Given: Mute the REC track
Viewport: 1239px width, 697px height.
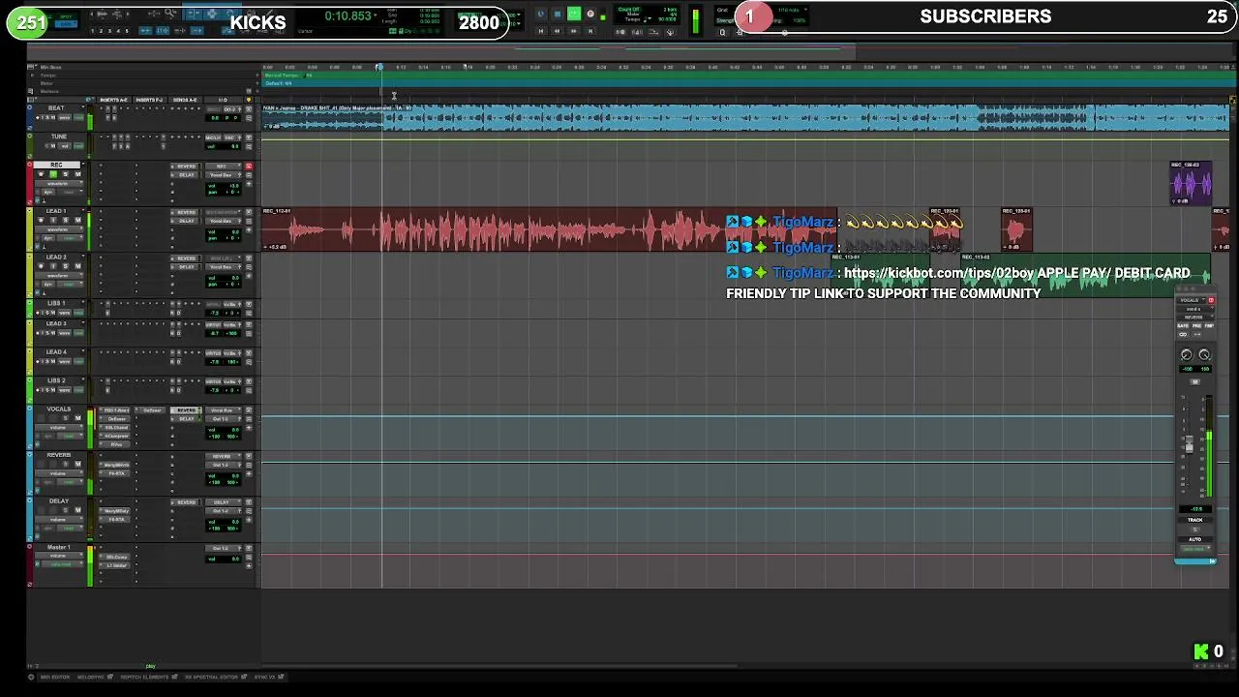Looking at the screenshot, I should [x=77, y=174].
